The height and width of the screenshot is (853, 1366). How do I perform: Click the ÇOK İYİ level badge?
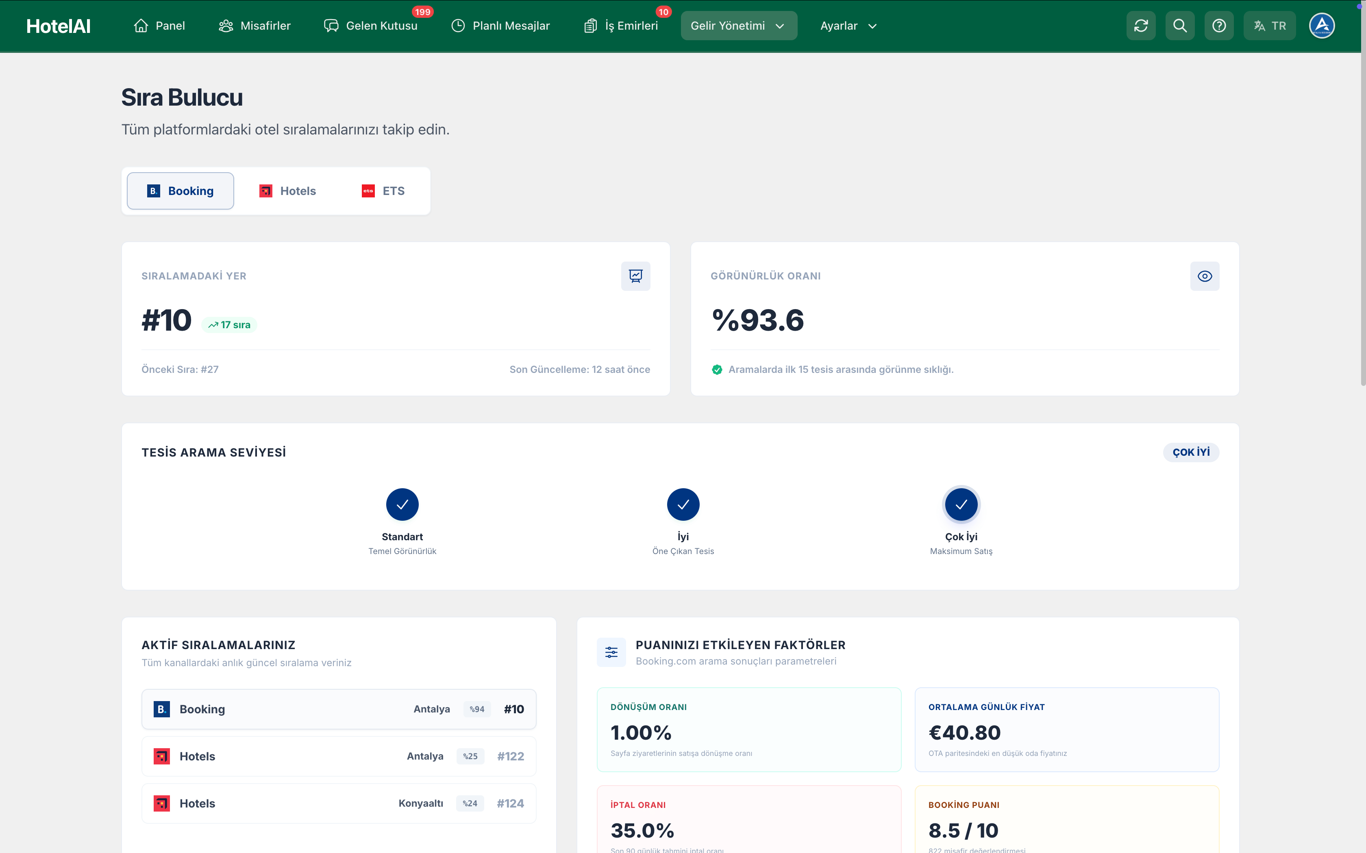click(x=1191, y=452)
